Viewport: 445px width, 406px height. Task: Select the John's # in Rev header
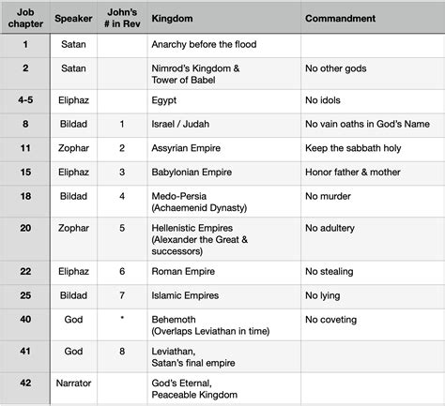click(x=122, y=18)
